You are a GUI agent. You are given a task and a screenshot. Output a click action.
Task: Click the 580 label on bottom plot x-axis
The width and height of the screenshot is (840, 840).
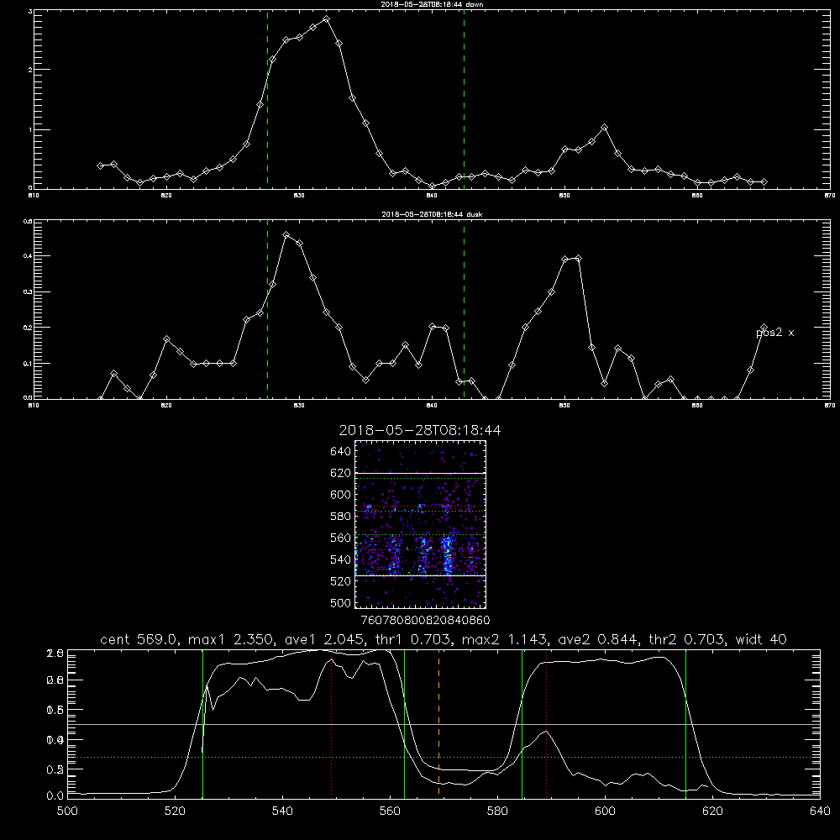[x=497, y=811]
